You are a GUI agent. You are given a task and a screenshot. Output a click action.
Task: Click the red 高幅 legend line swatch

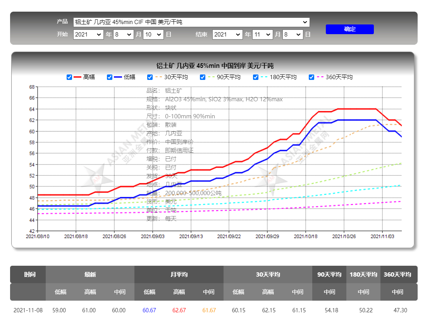(x=77, y=77)
